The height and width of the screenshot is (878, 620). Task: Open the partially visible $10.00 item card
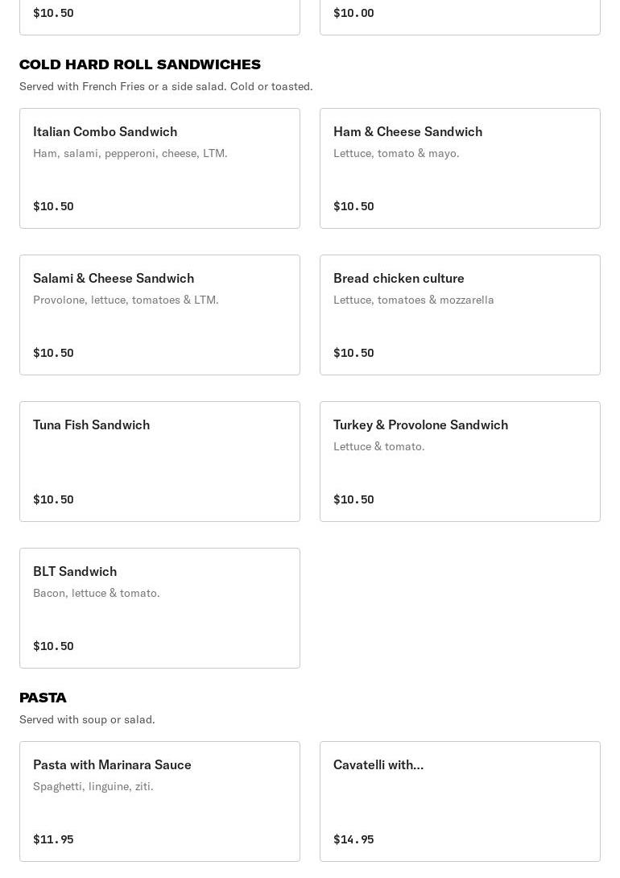click(x=460, y=18)
